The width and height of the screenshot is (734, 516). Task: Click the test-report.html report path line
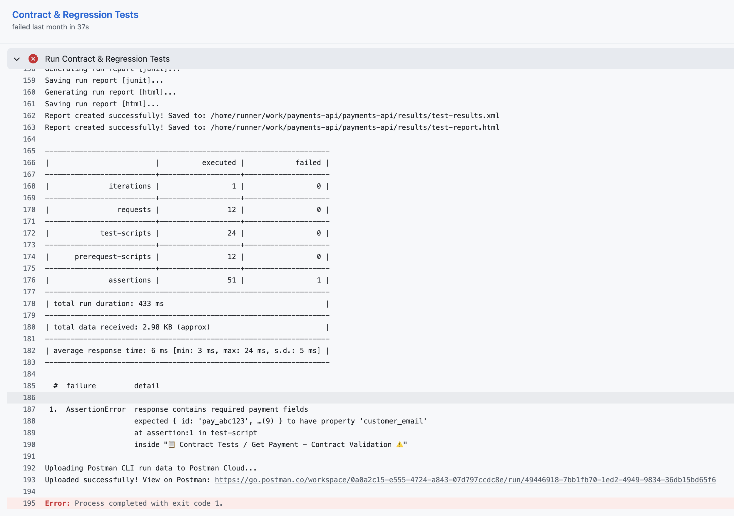tap(272, 127)
